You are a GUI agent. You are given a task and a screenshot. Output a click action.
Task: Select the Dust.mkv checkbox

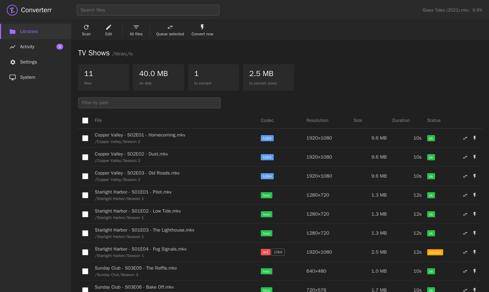85,157
